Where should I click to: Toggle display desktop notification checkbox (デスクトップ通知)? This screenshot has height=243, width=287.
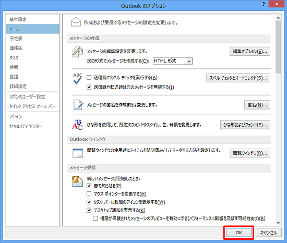89,210
